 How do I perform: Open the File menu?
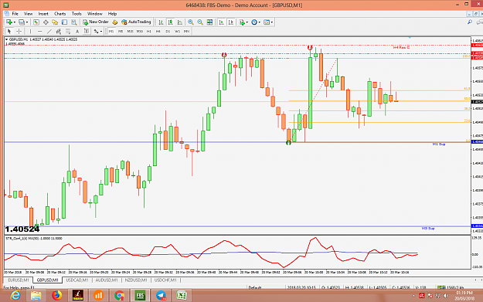15,14
